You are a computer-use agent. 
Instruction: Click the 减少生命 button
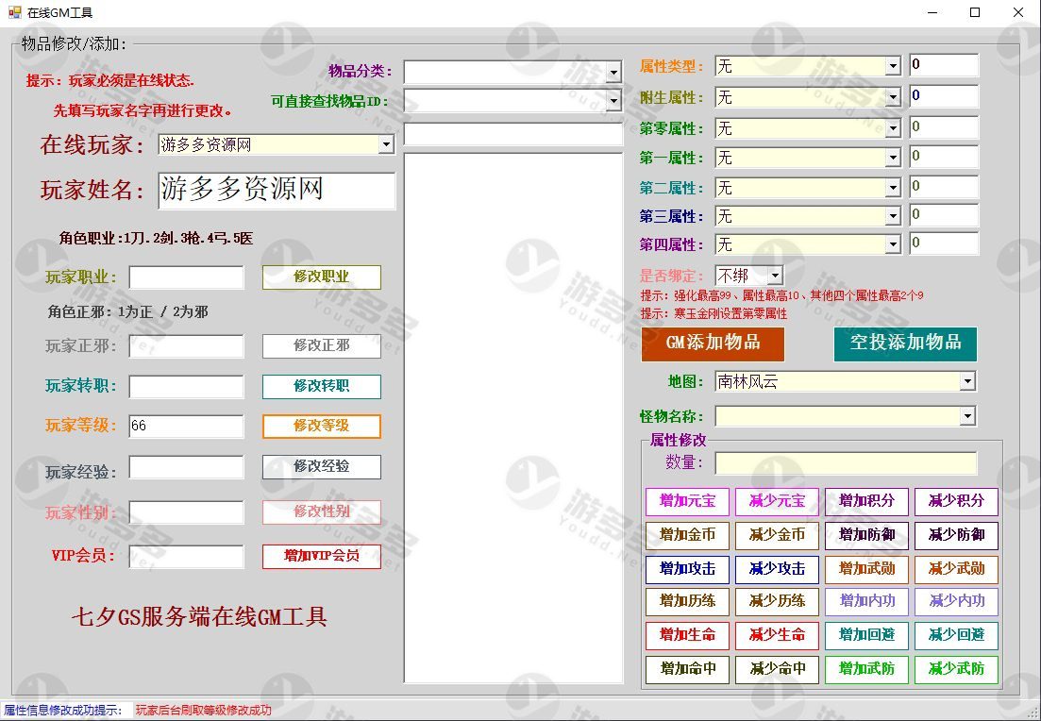tap(777, 635)
